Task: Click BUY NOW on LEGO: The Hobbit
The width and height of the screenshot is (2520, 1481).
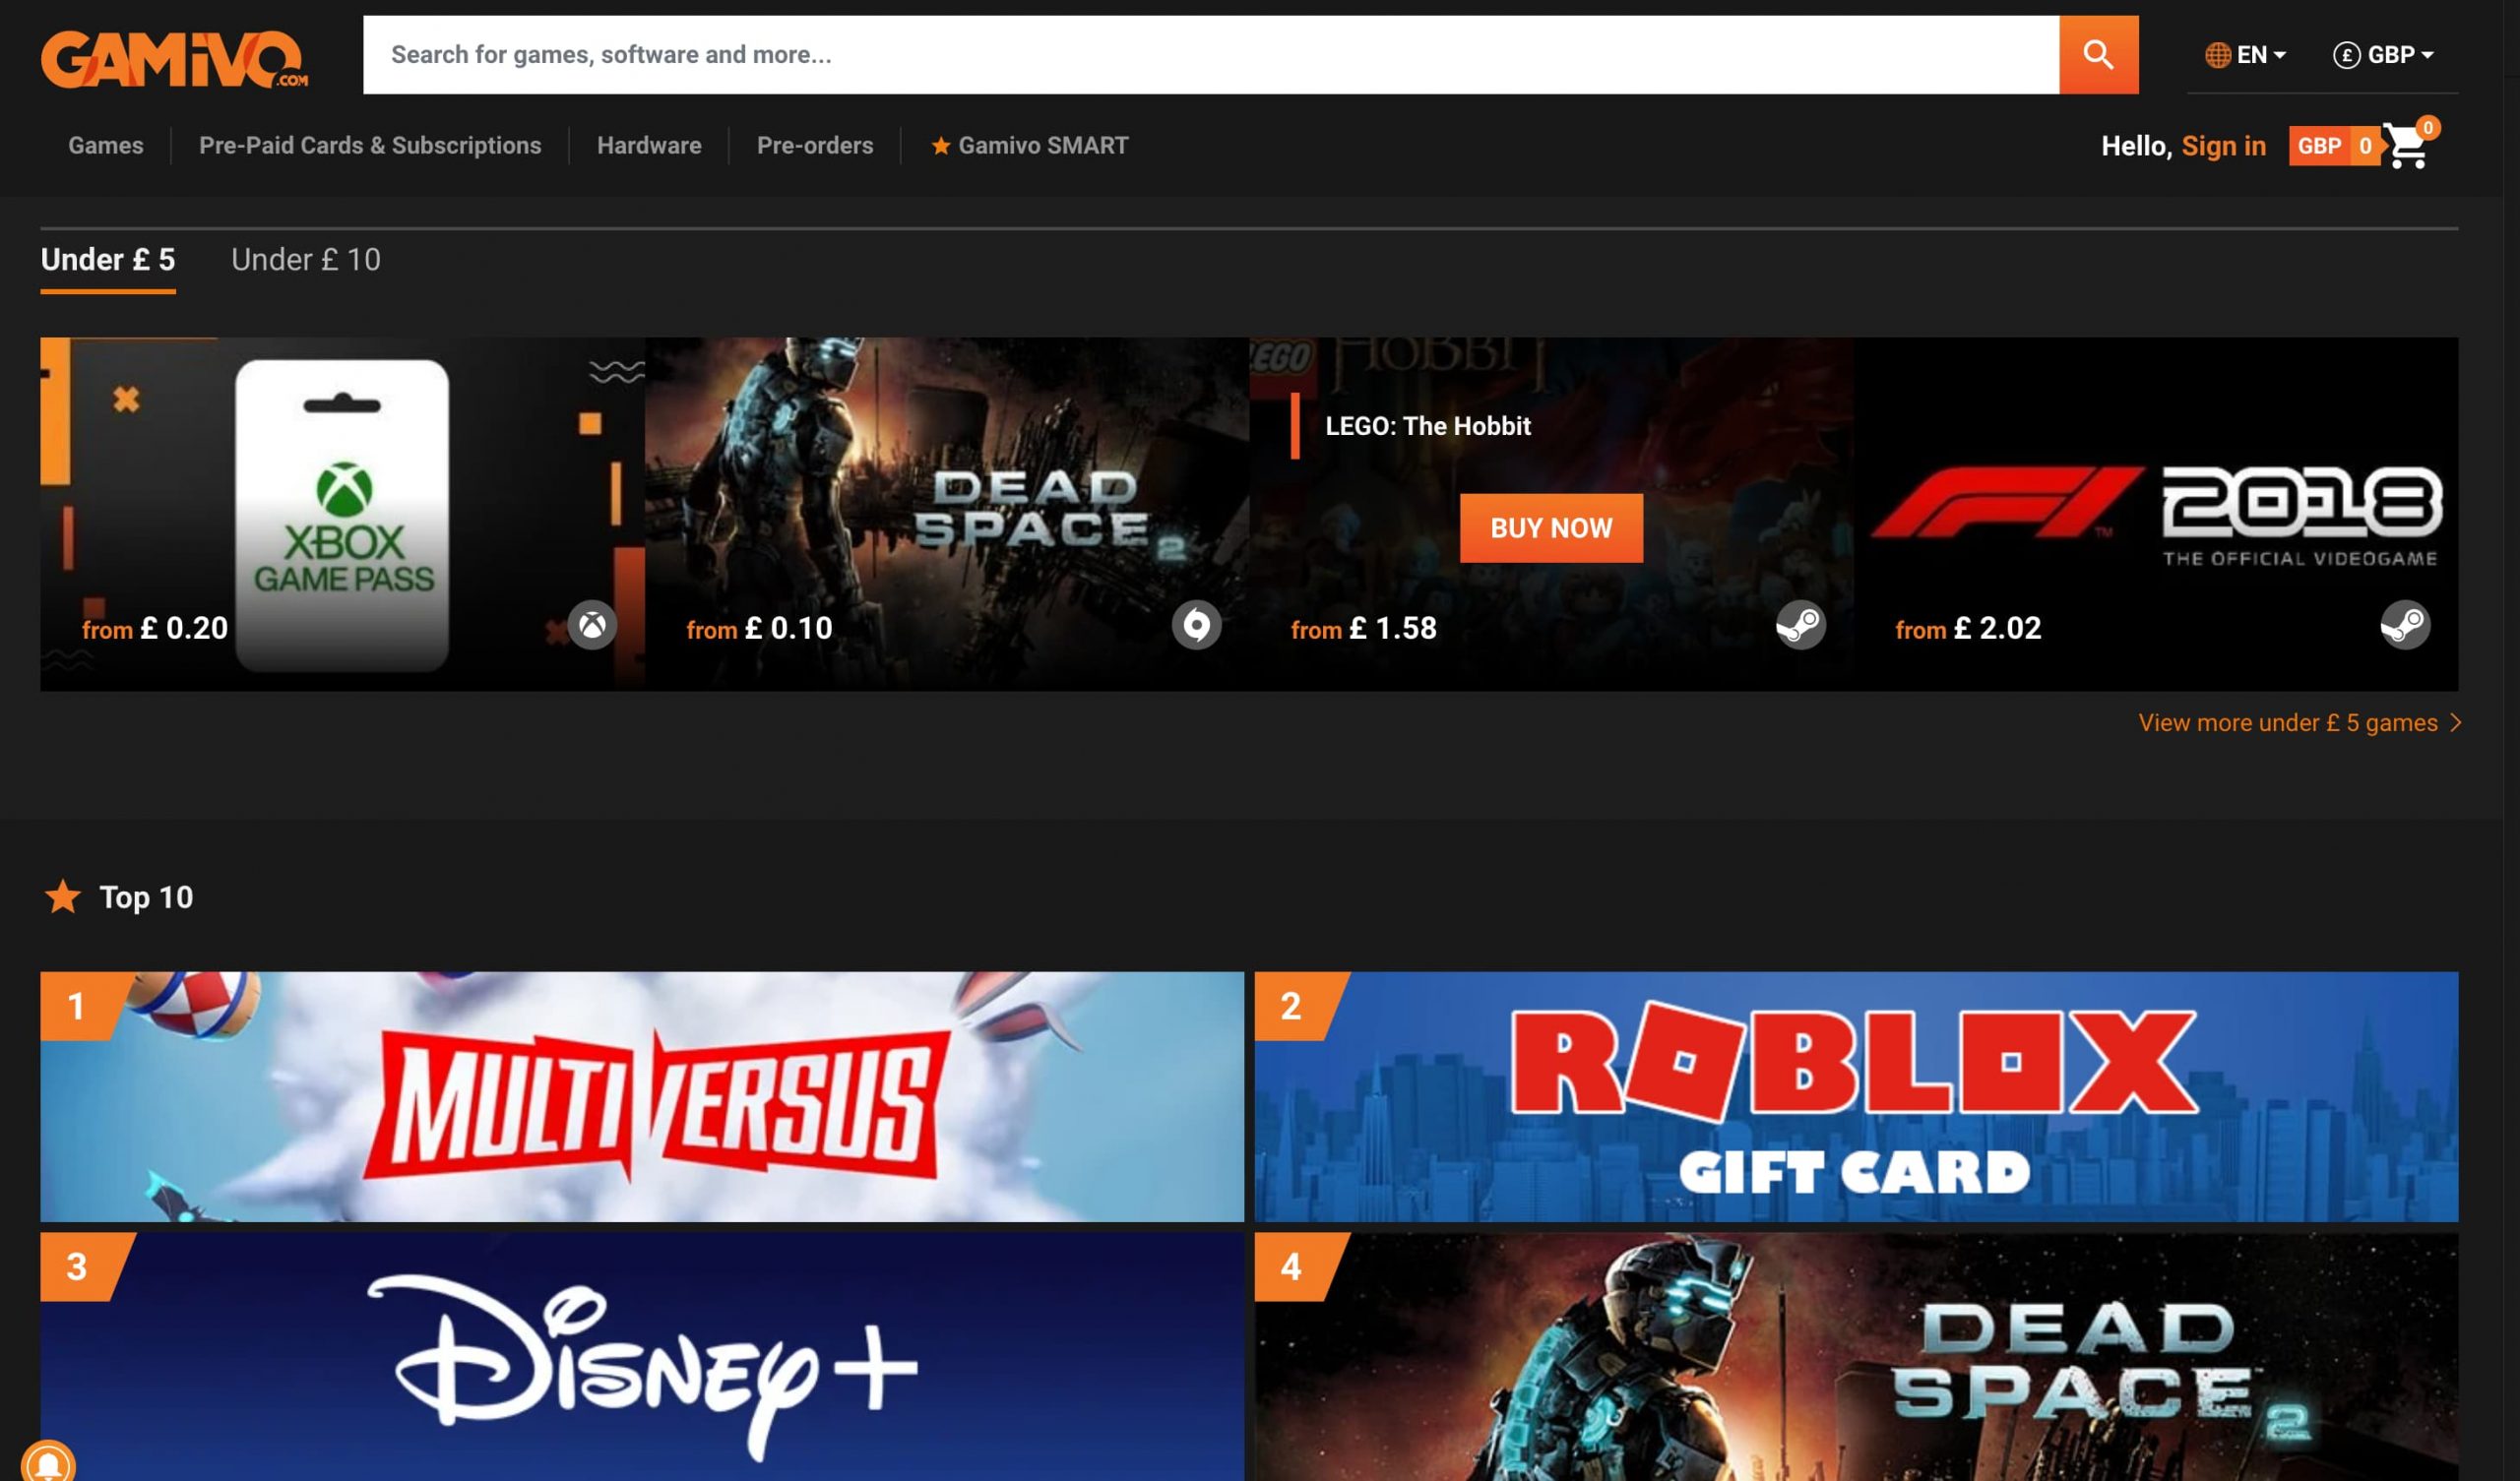Action: (x=1551, y=528)
